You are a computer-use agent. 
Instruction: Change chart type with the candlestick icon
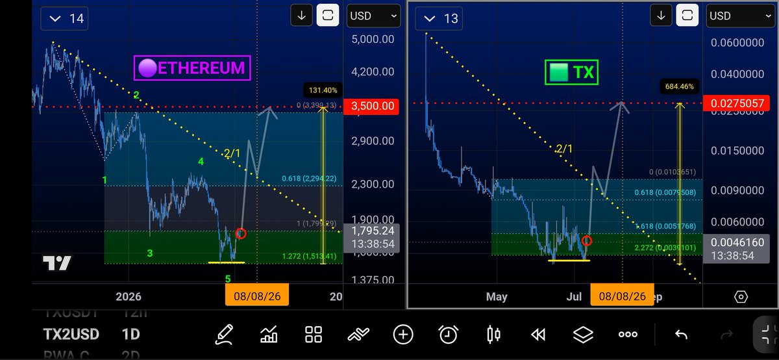[493, 335]
